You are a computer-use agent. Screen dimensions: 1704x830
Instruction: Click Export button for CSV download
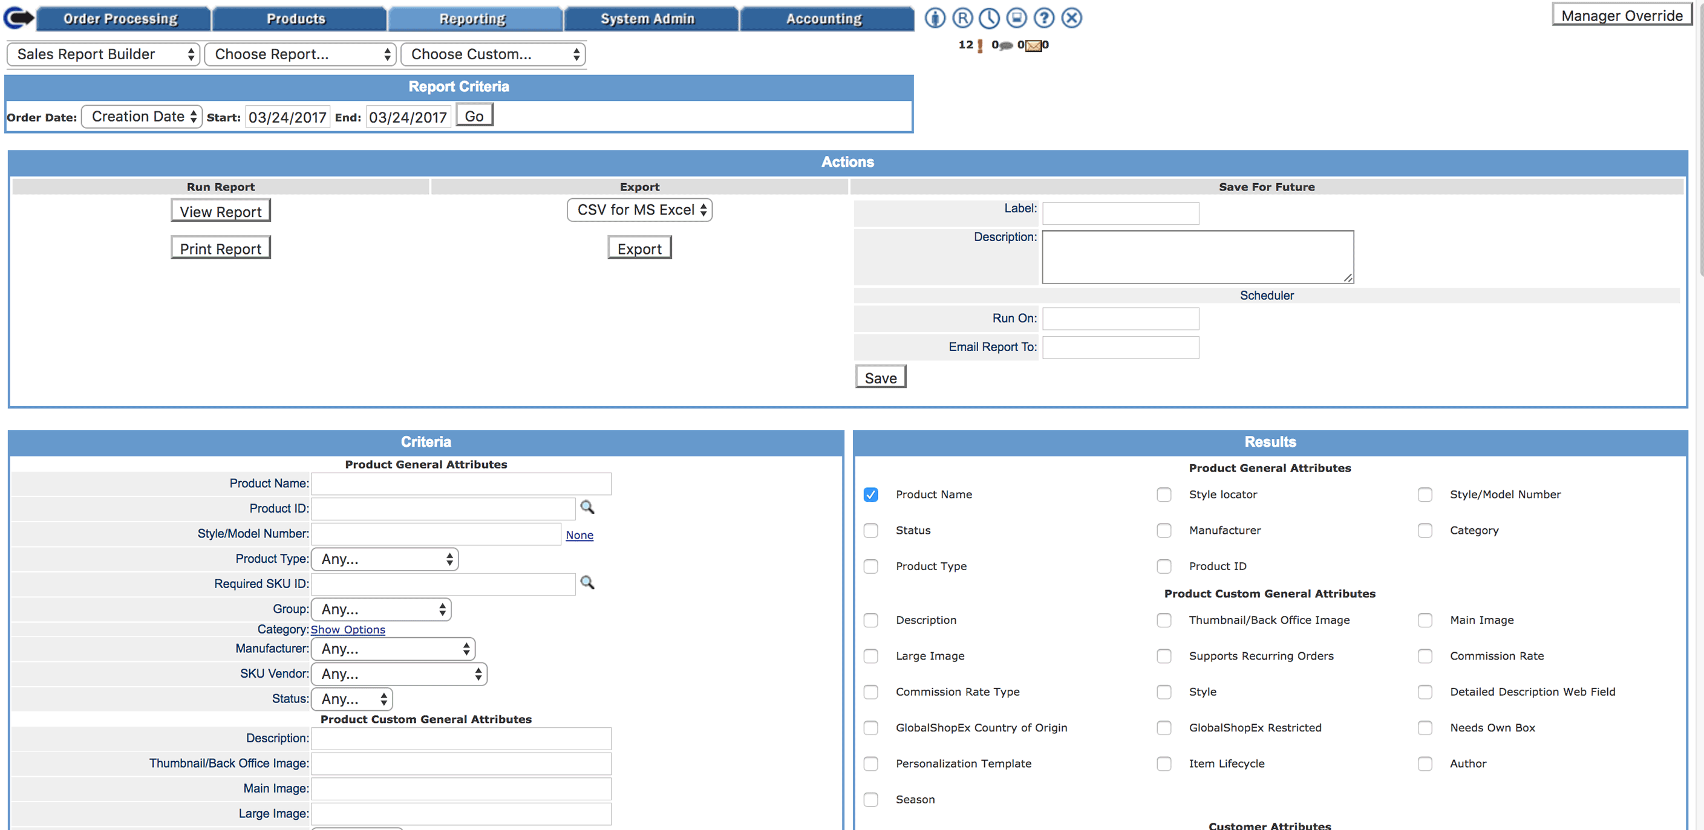[x=640, y=249]
